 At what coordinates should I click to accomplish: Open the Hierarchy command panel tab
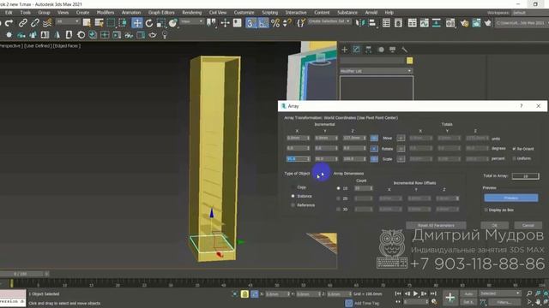(368, 50)
